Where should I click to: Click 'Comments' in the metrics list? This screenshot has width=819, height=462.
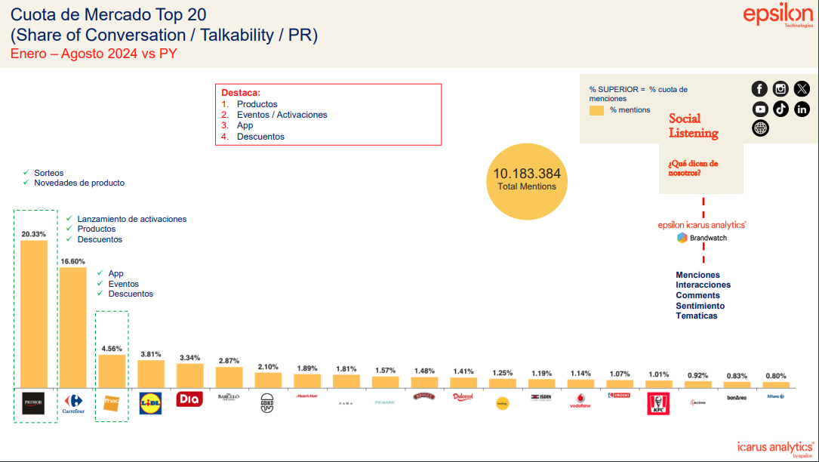click(x=697, y=295)
